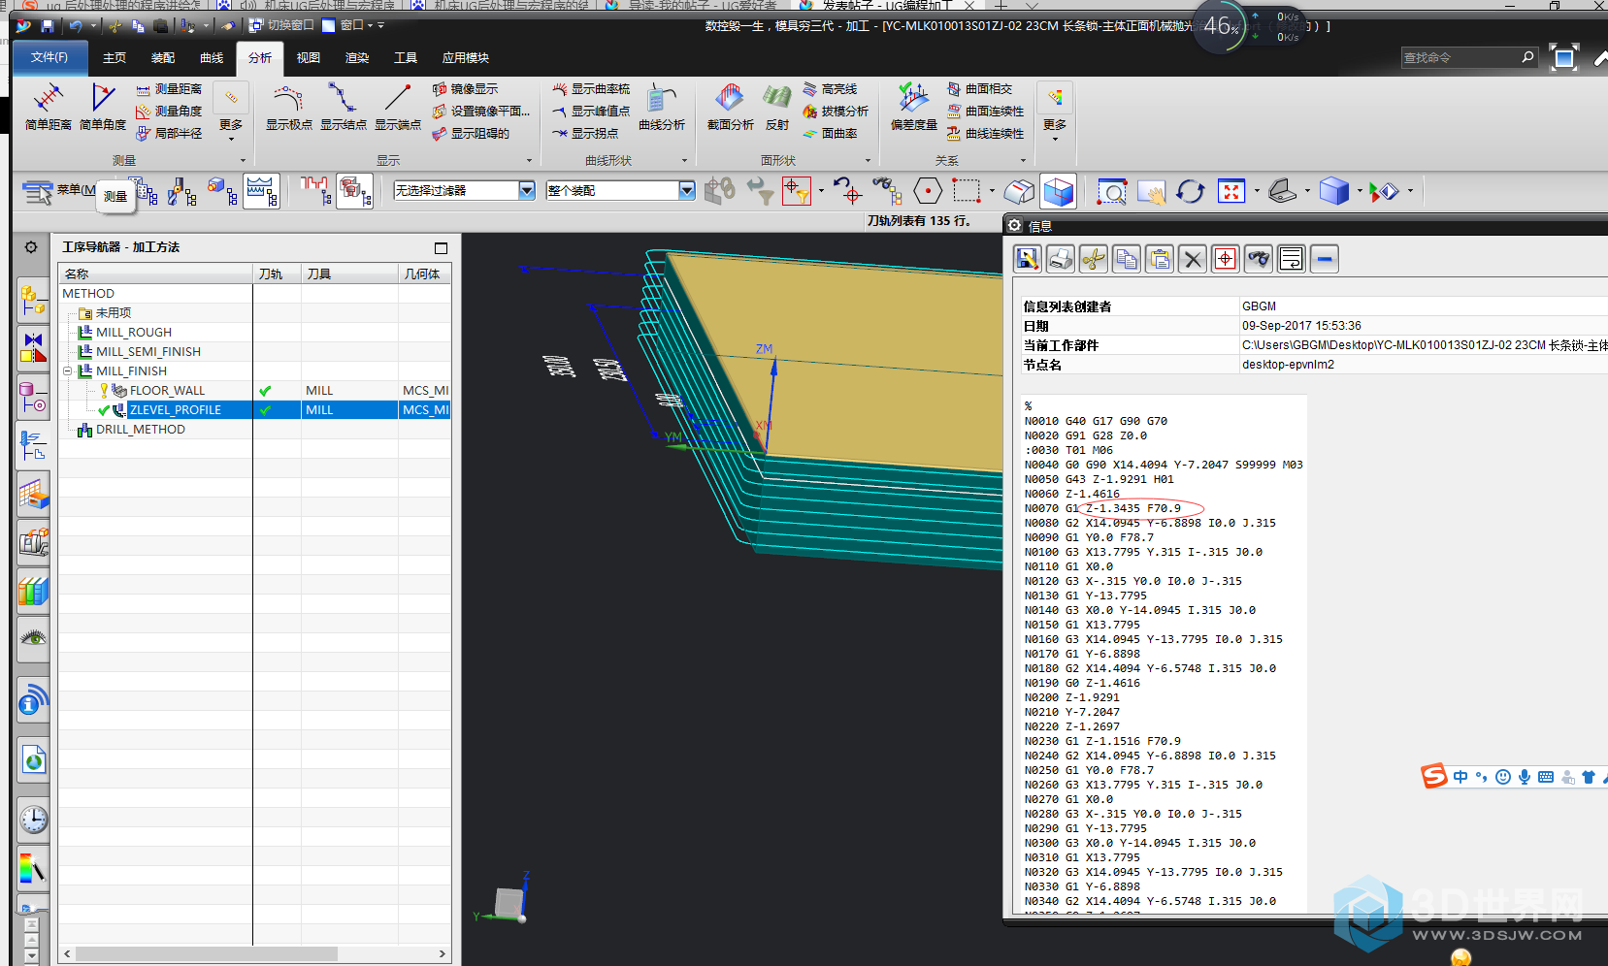
Task: Click the paste icon in Information window
Action: click(1160, 259)
